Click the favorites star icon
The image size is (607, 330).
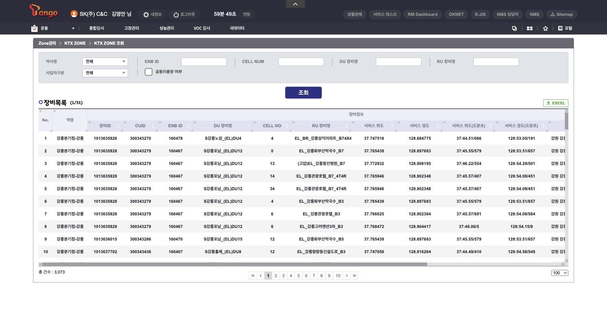coord(545,28)
